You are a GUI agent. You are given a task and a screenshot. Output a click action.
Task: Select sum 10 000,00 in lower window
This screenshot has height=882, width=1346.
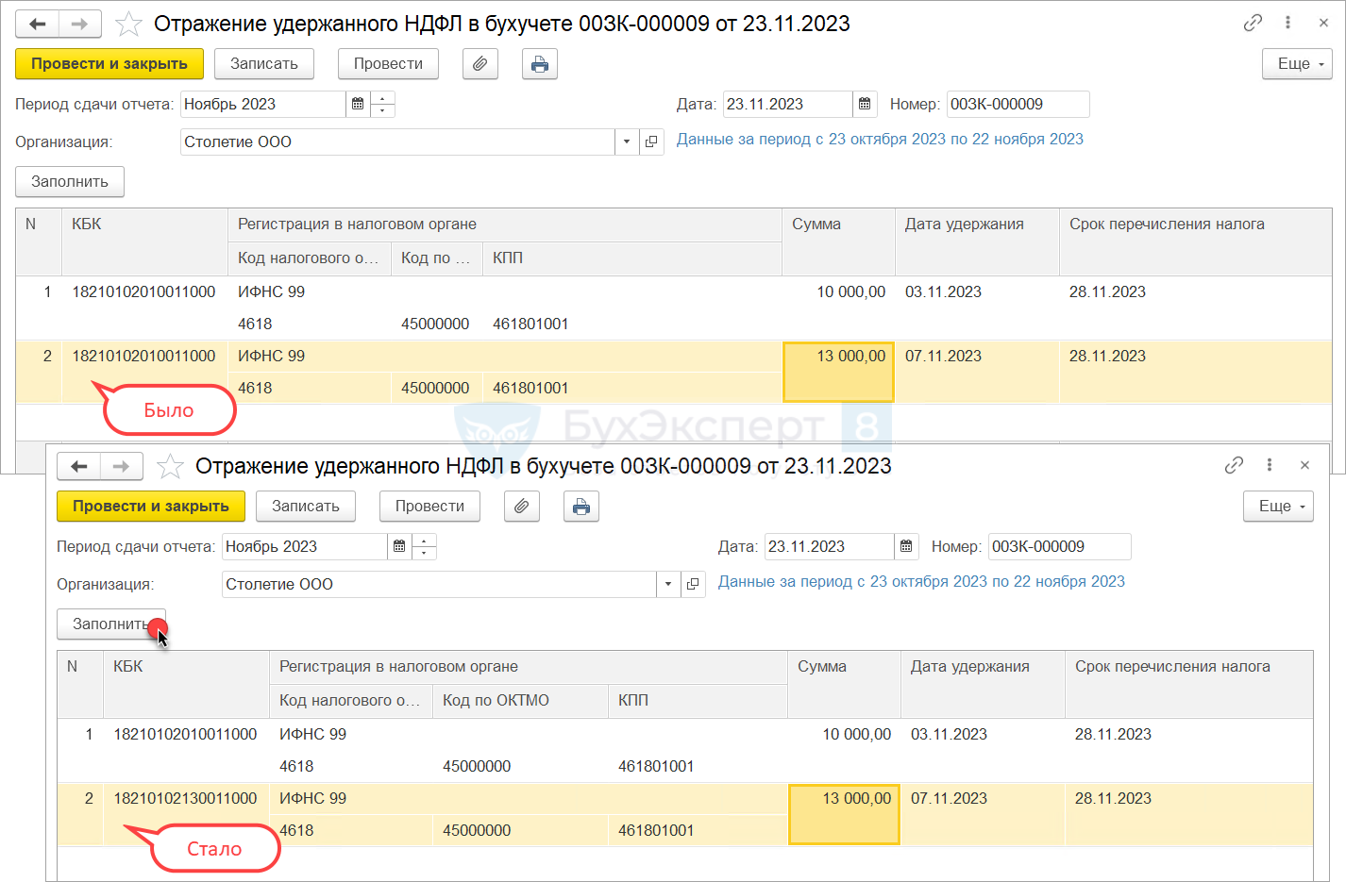point(856,735)
